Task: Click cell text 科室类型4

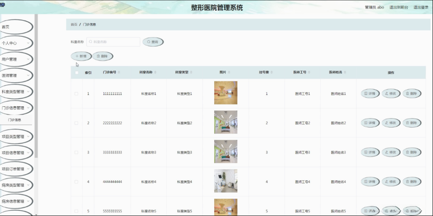Action: pyautogui.click(x=184, y=182)
